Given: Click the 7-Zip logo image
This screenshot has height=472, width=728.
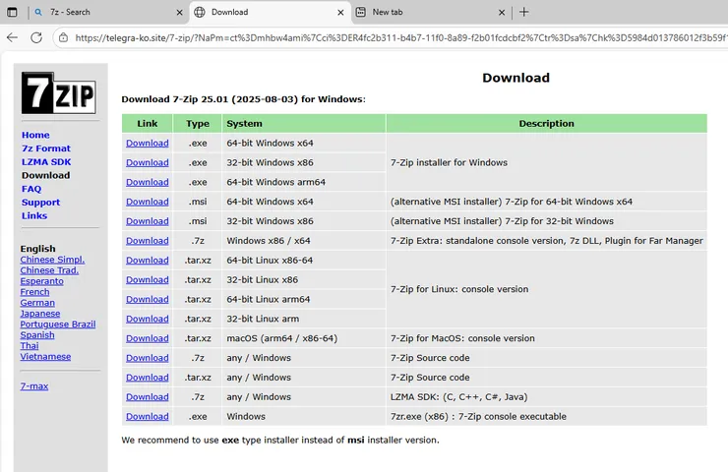Looking at the screenshot, I should click(58, 92).
